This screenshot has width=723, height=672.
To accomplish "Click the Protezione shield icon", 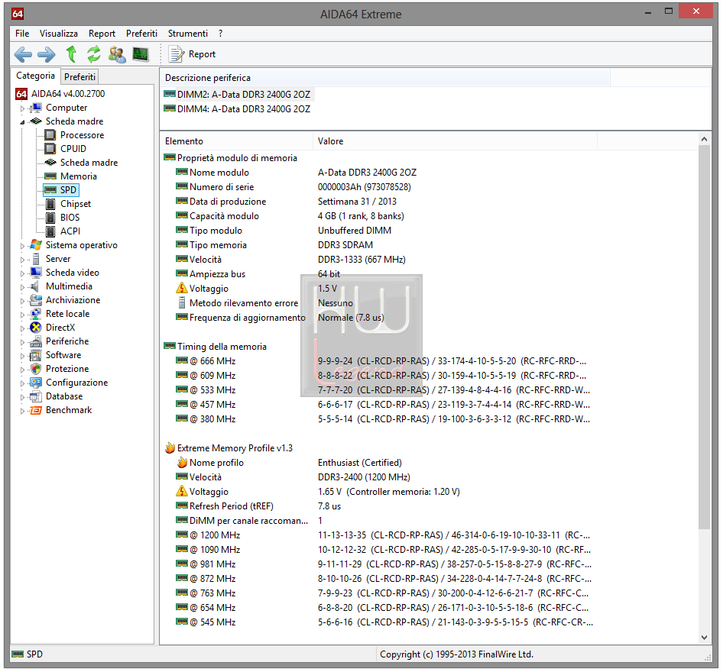I will (35, 369).
